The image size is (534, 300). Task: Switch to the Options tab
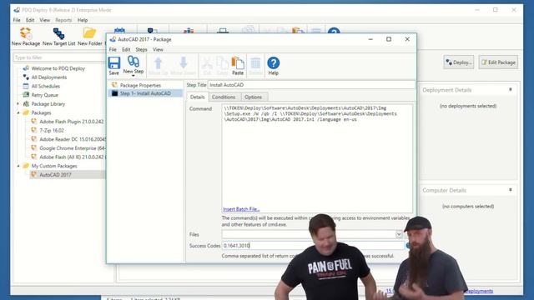[x=253, y=97]
